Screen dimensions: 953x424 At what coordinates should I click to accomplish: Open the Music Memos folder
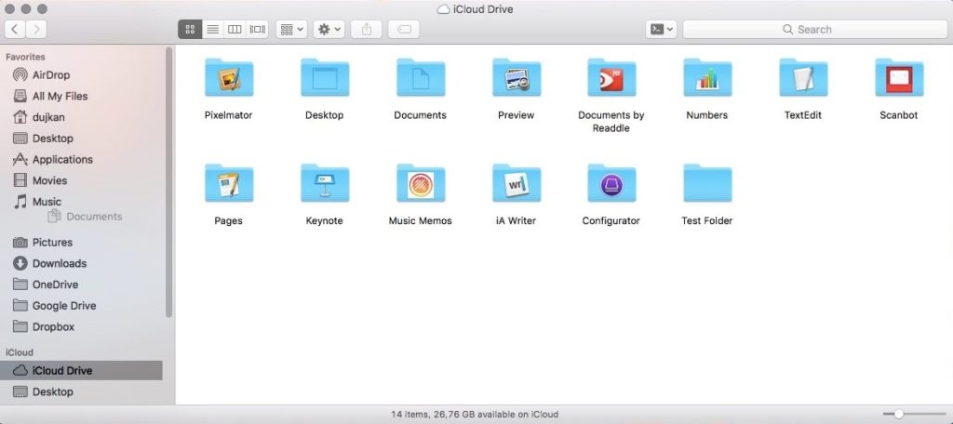click(x=421, y=183)
